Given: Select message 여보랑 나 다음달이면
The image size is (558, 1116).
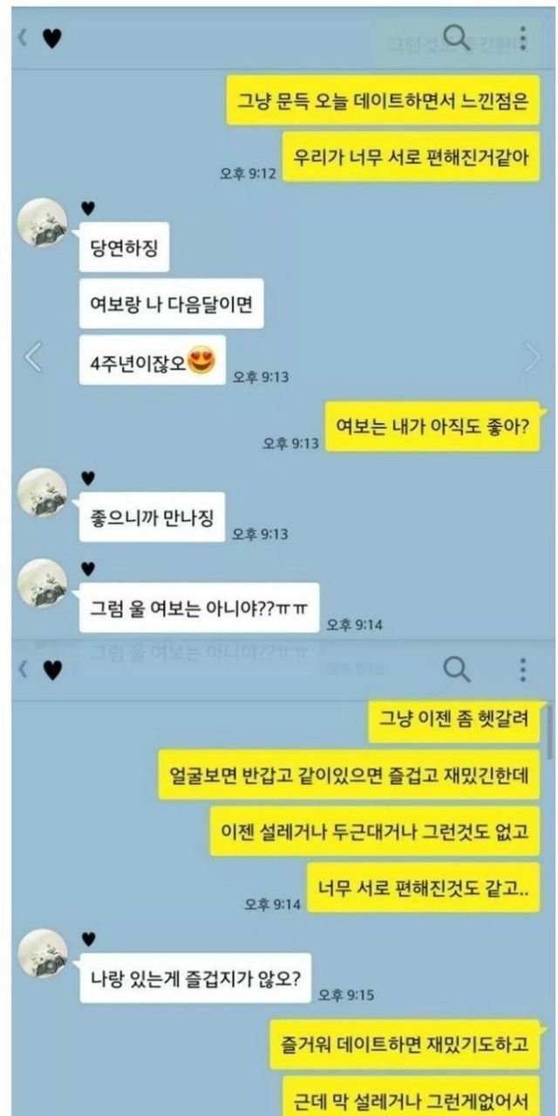Looking at the screenshot, I should click(x=171, y=303).
